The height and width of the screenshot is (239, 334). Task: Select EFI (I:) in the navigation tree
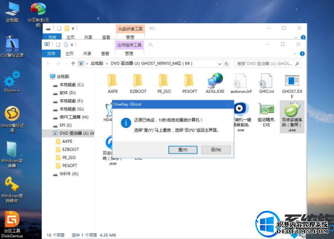click(x=62, y=125)
